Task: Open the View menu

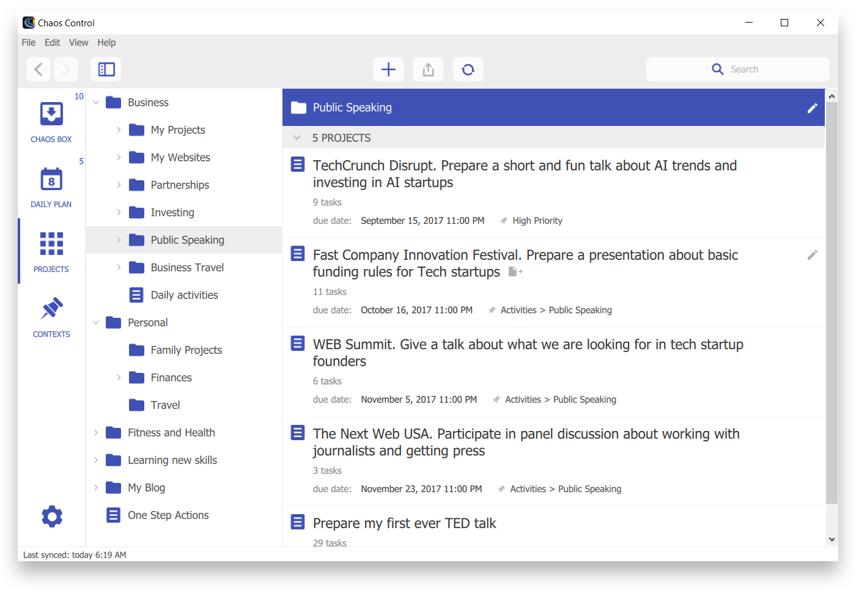Action: (x=78, y=43)
